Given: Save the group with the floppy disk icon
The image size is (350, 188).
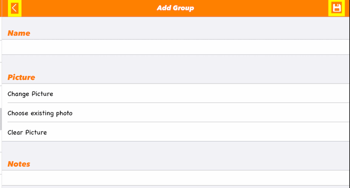Looking at the screenshot, I should 336,8.
